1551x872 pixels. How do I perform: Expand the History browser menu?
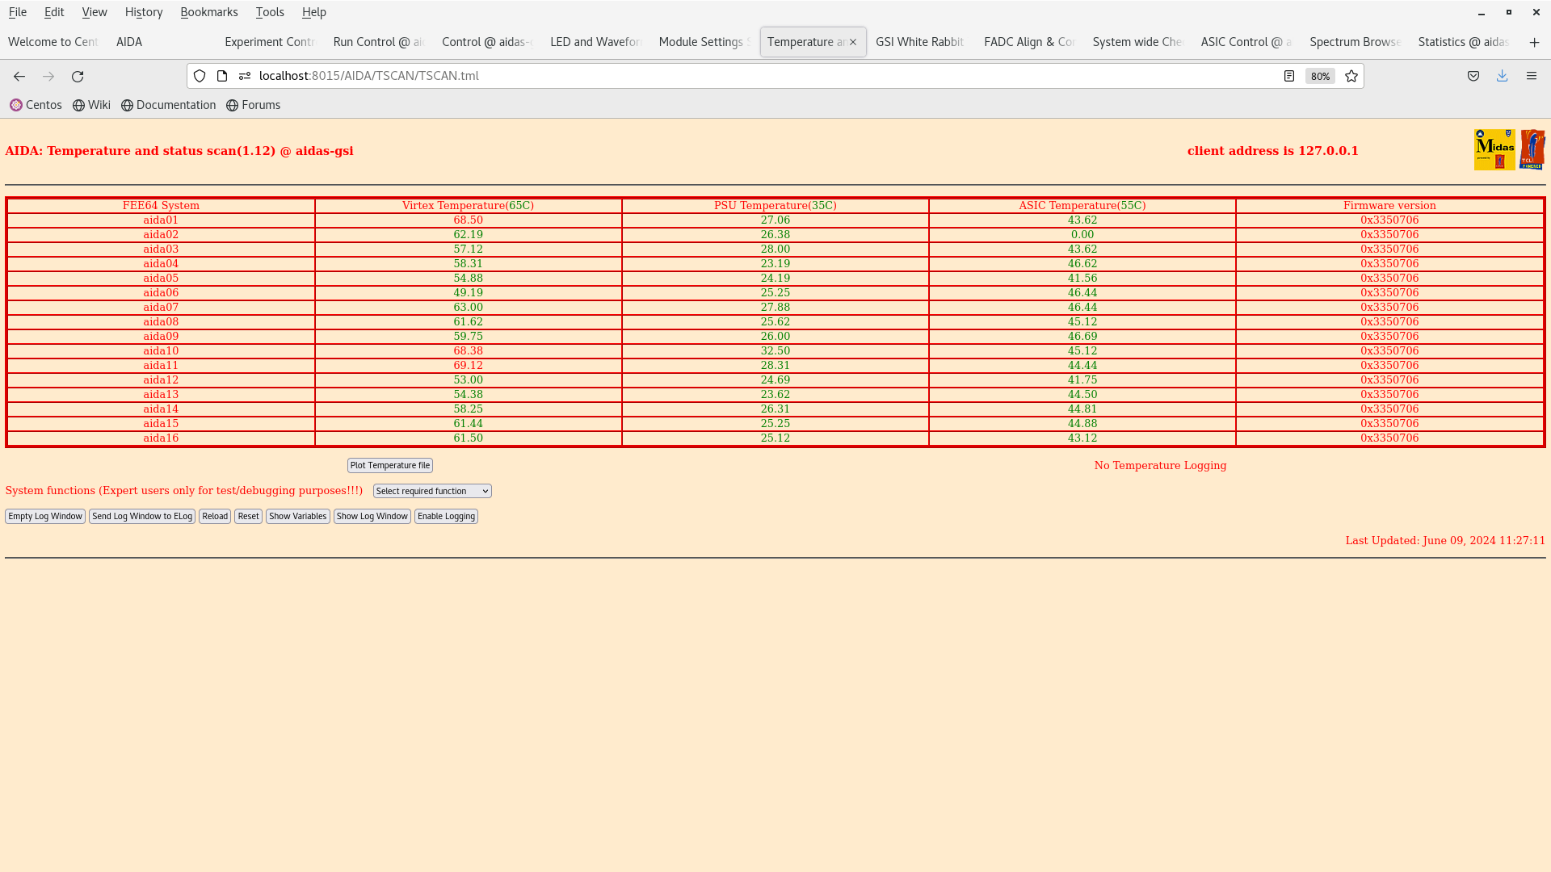143,12
